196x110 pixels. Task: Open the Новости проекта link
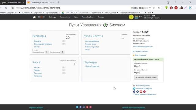point(143,86)
